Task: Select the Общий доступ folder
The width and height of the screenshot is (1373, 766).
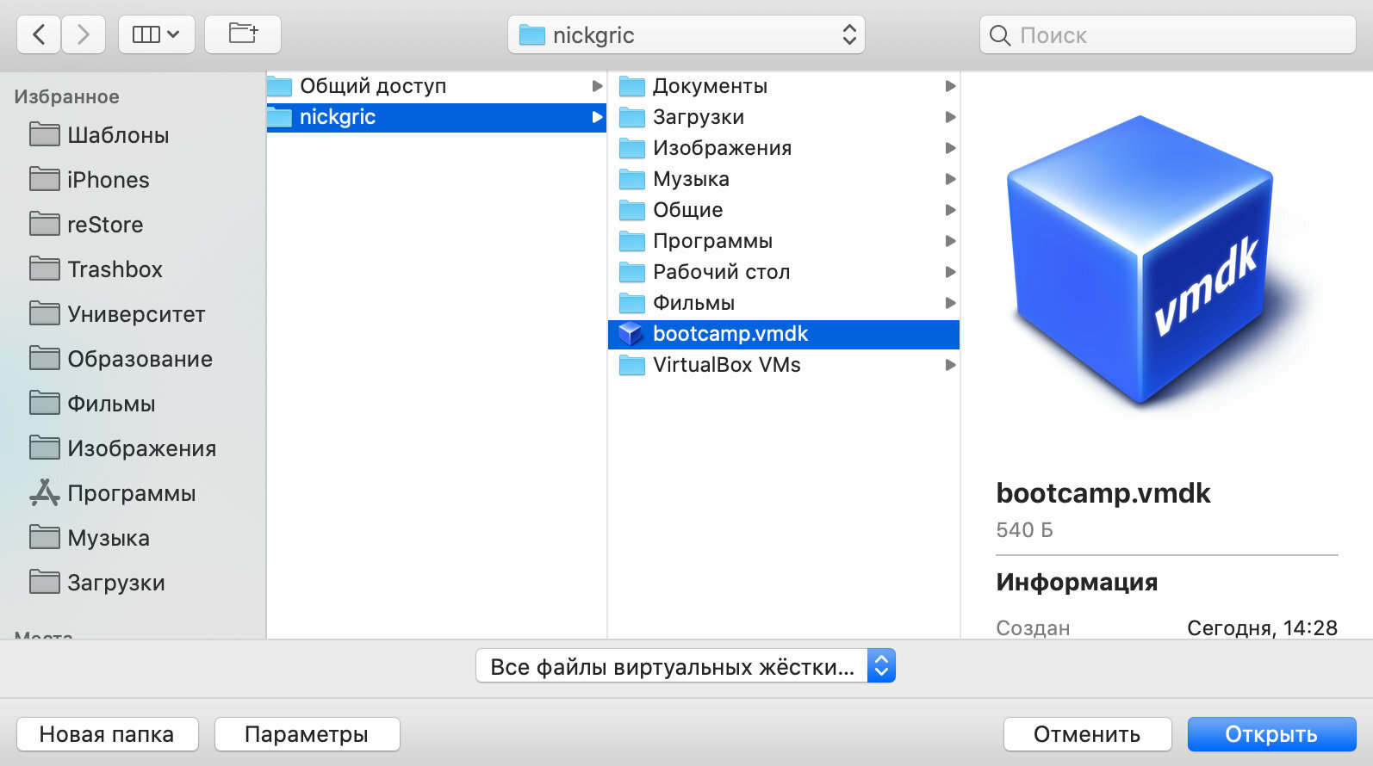Action: [436, 86]
